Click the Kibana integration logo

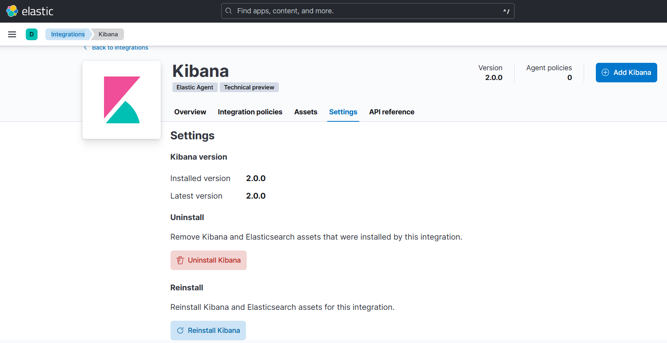(122, 100)
